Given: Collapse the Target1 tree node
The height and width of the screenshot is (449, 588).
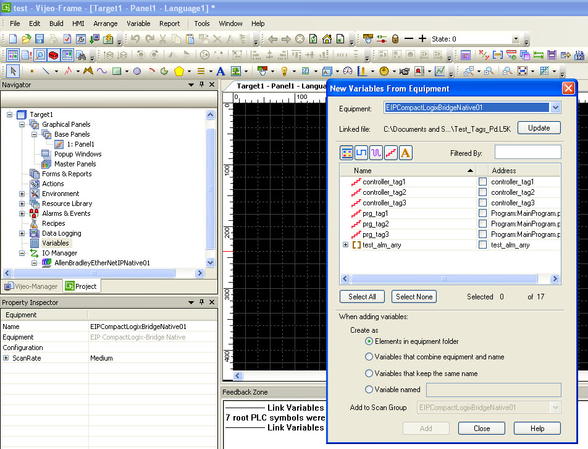Looking at the screenshot, I should (x=10, y=114).
